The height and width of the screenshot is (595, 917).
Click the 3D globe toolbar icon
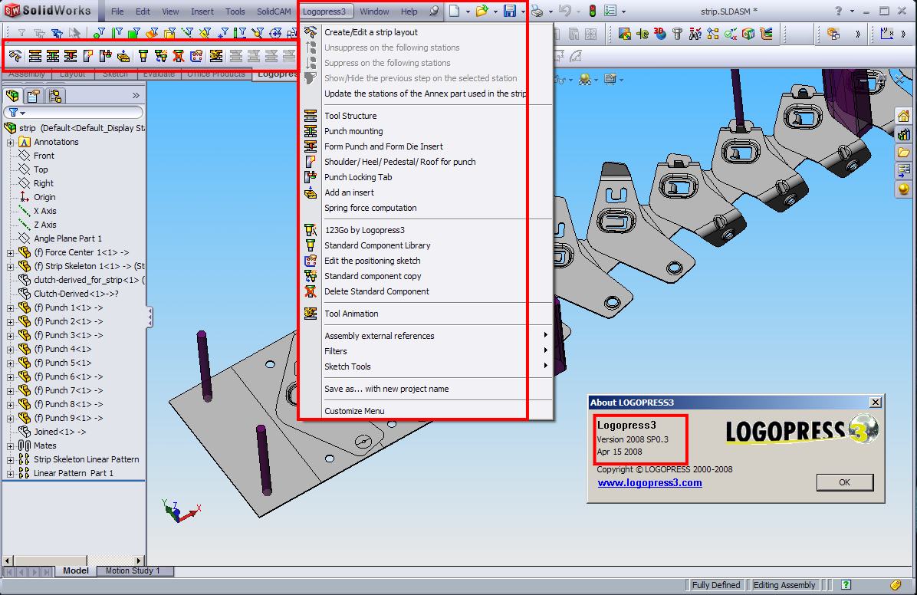(659, 34)
